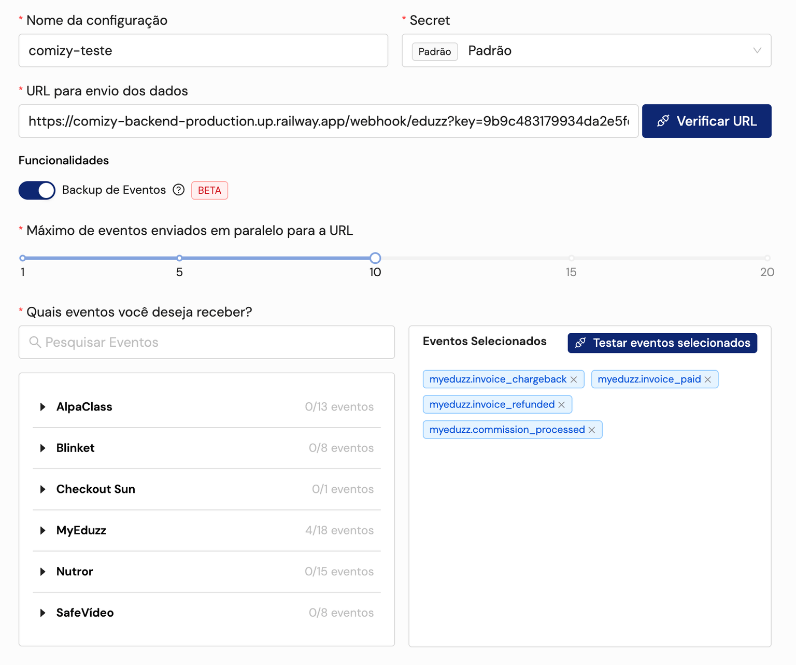
Task: Remove the myeduzz.invoice_paid tag
Action: point(708,379)
